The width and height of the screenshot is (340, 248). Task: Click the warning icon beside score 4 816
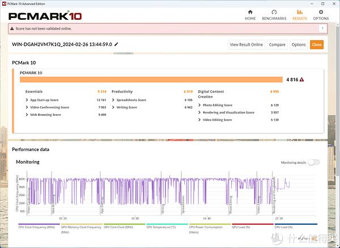[x=302, y=80]
